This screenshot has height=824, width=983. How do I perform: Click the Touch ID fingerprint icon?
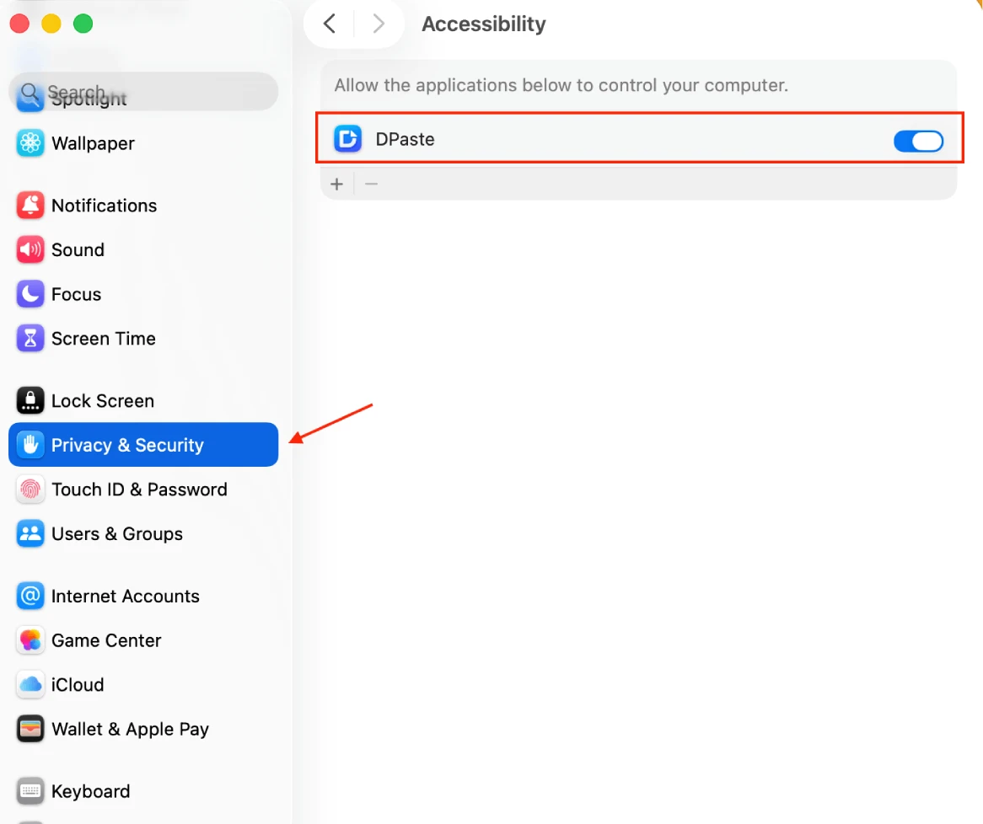coord(31,490)
